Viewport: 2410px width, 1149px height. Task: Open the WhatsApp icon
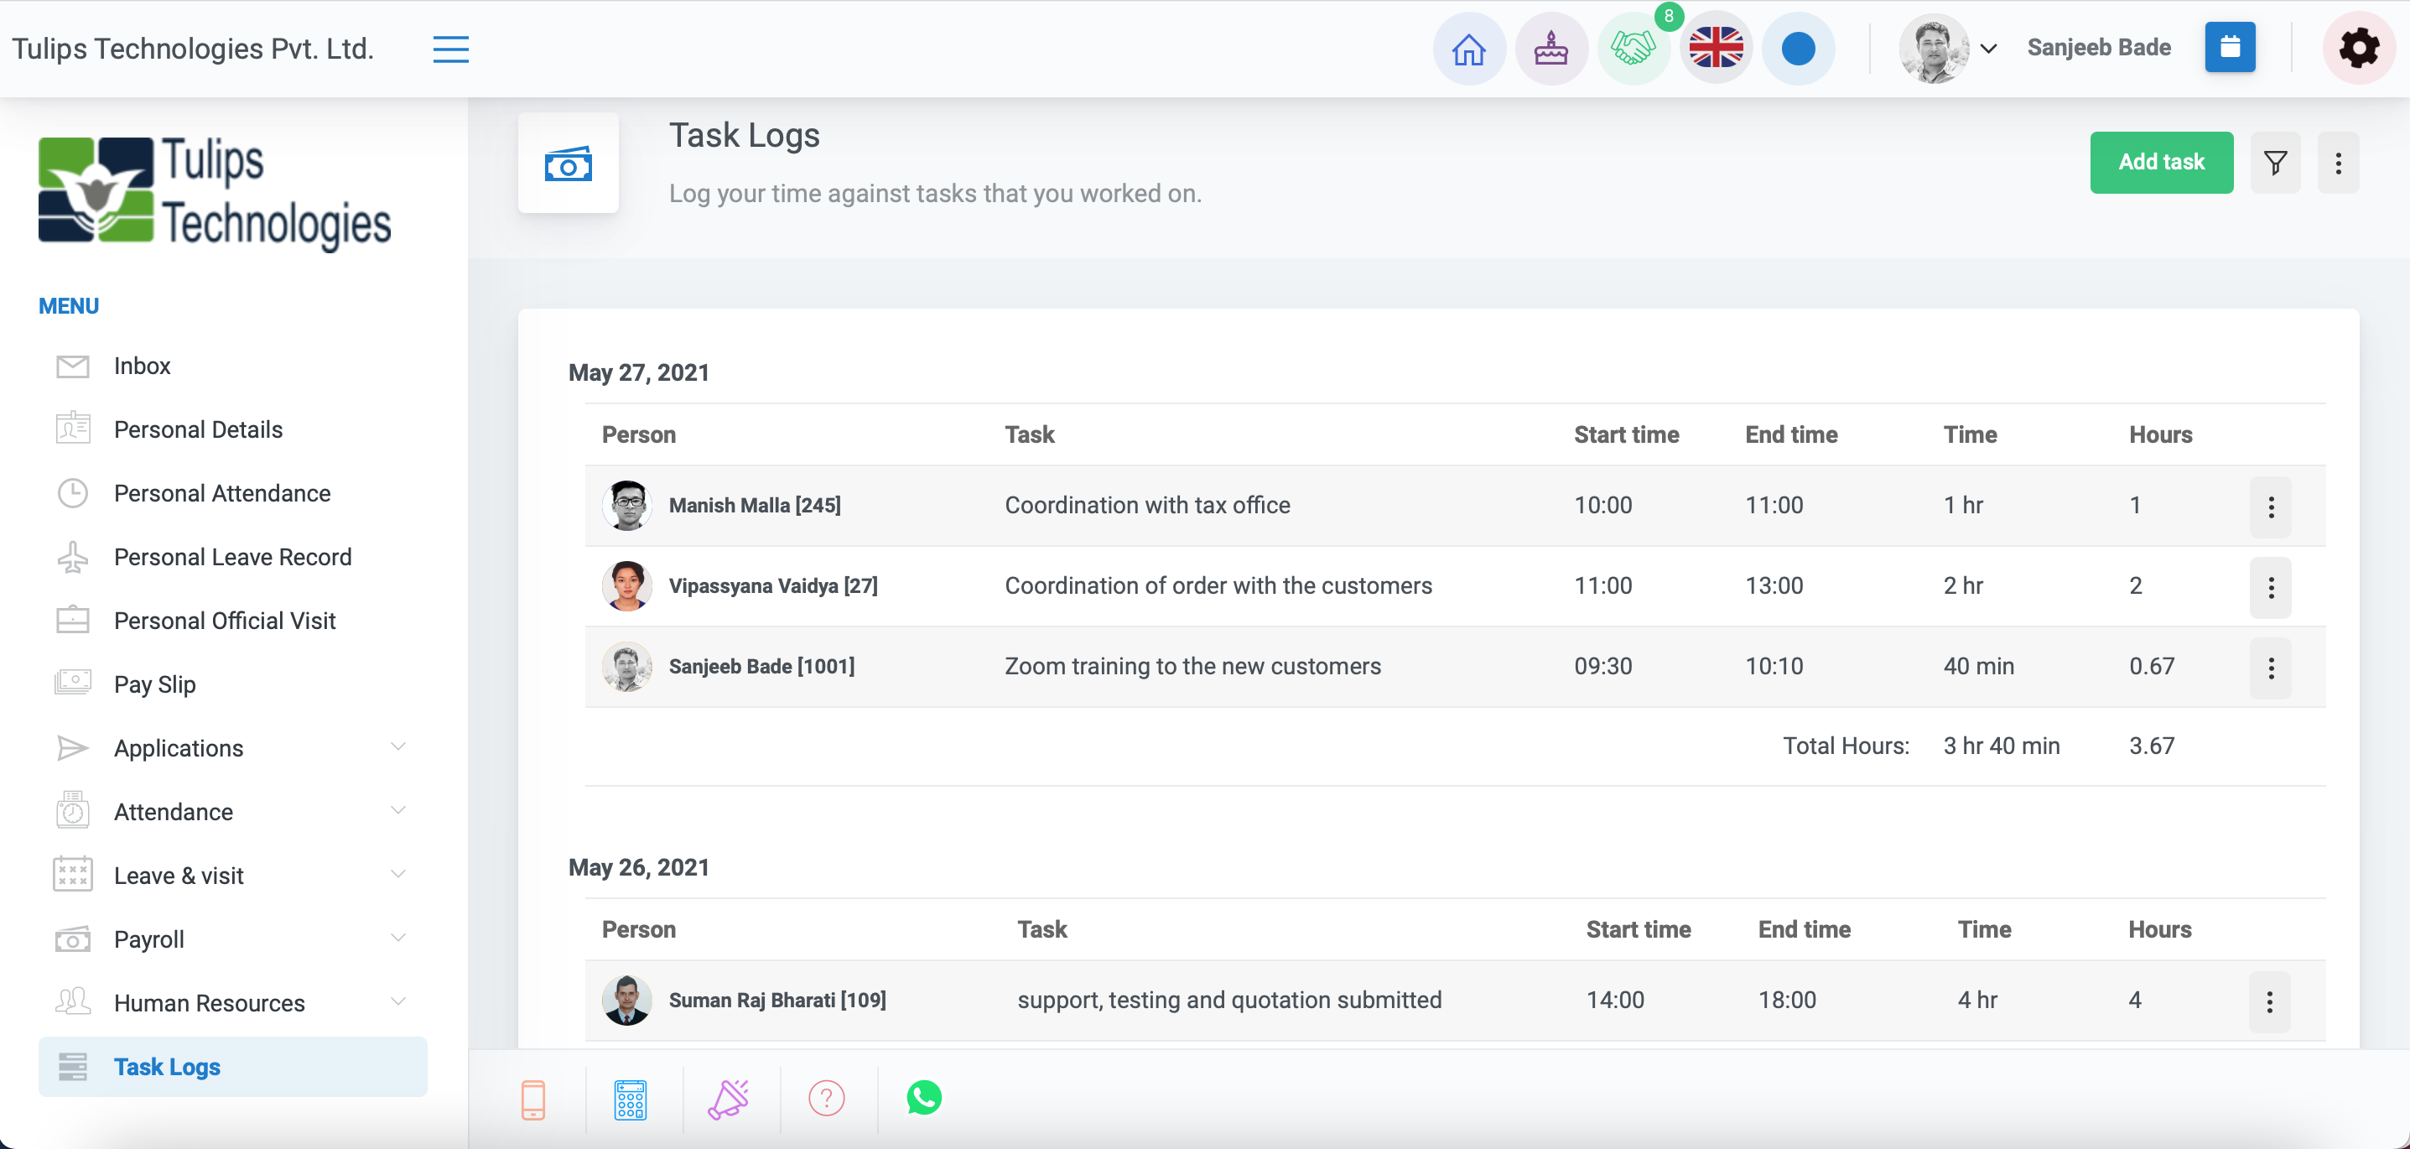pyautogui.click(x=924, y=1098)
